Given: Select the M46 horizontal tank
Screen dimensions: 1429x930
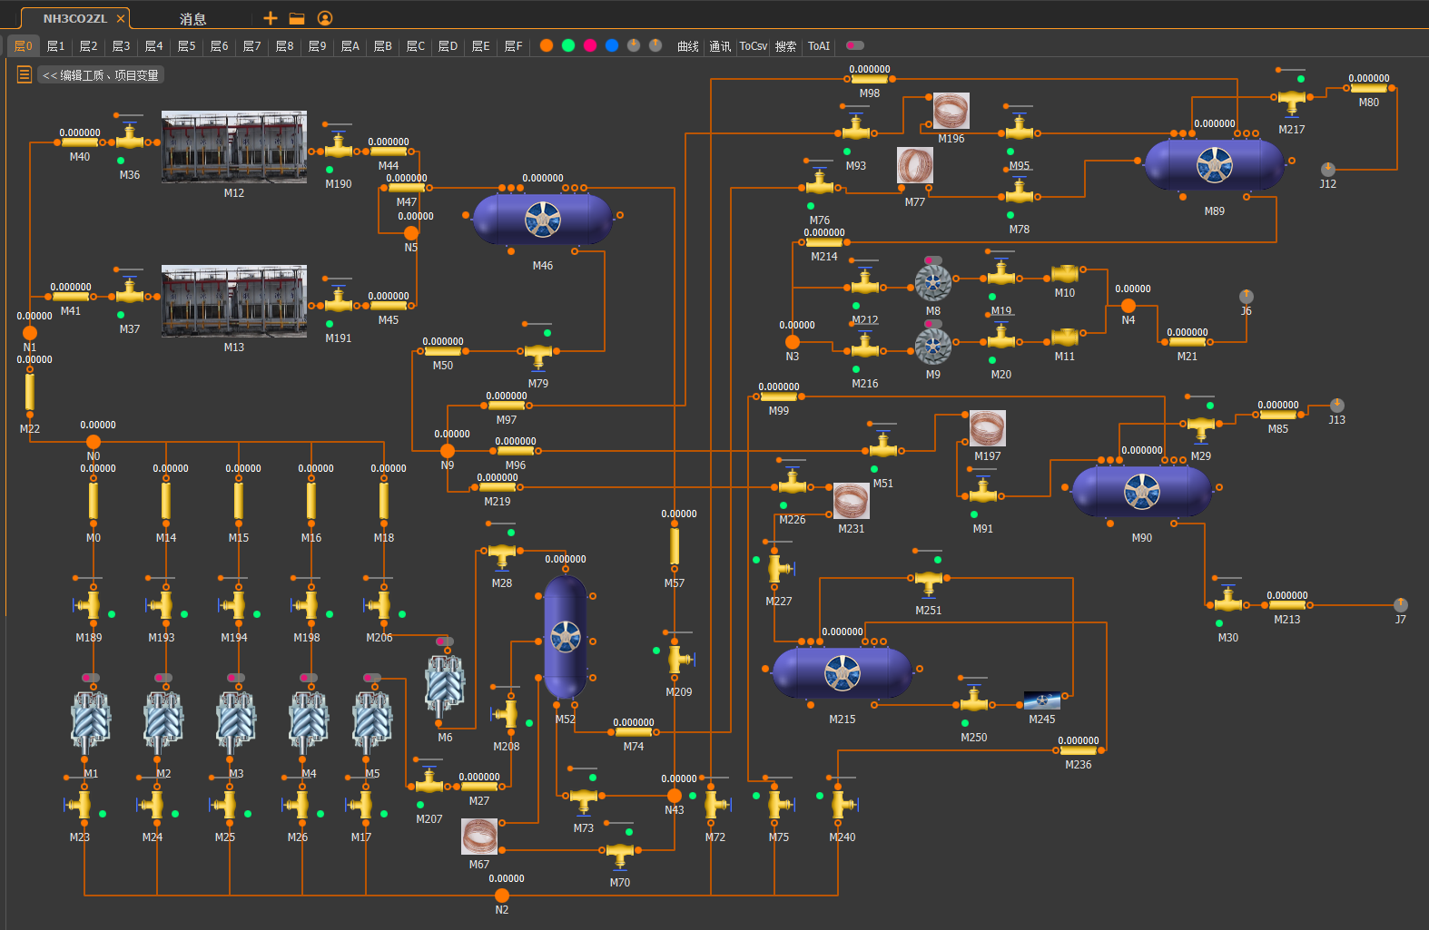Looking at the screenshot, I should click(542, 219).
